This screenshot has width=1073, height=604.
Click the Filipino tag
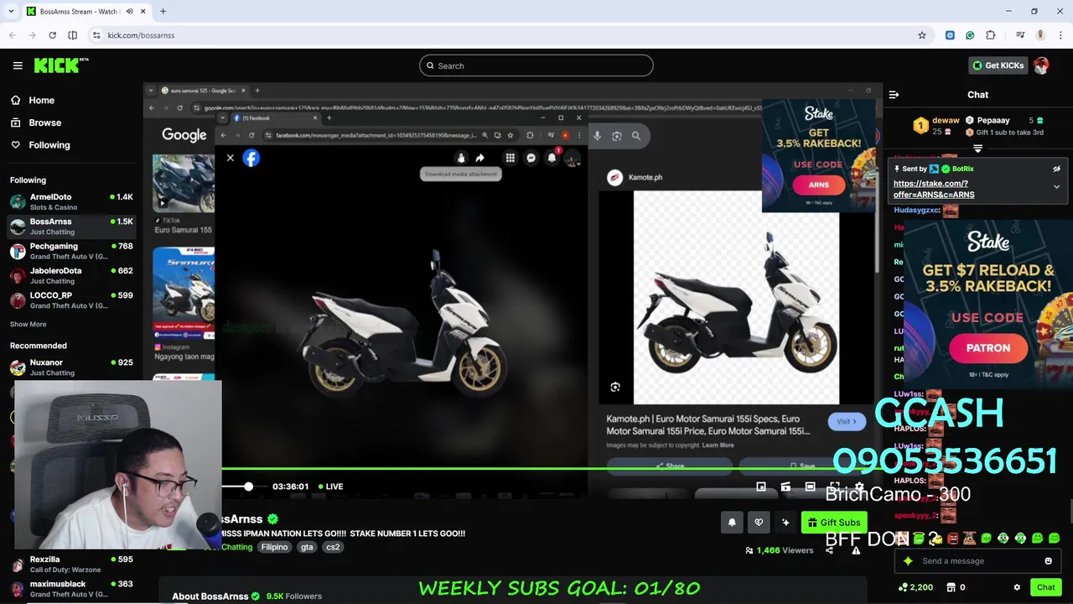click(x=274, y=547)
